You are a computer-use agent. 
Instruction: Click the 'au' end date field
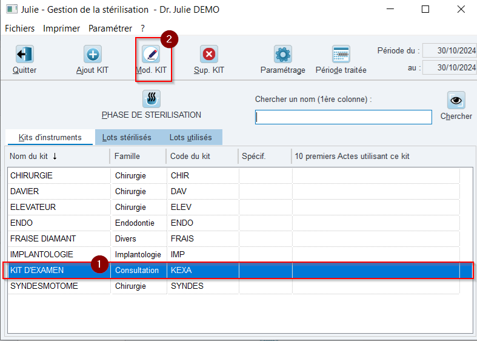coord(450,67)
